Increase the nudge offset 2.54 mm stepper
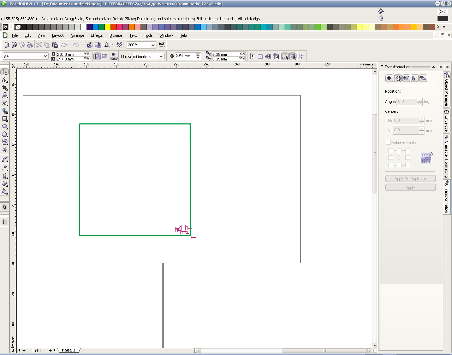Screen dimensions: 452x355 pyautogui.click(x=198, y=54)
